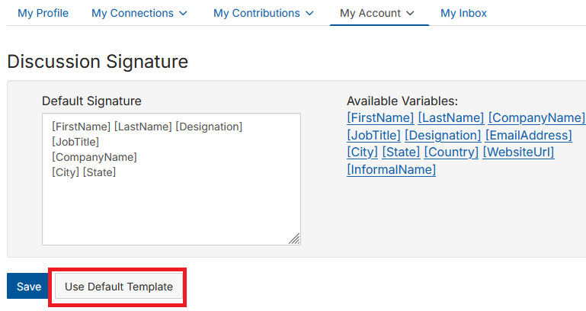
Task: Open the My Account dropdown menu
Action: (377, 13)
